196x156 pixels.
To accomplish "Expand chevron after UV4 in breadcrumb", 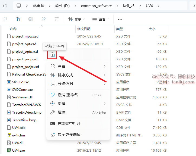I will 159,6.
